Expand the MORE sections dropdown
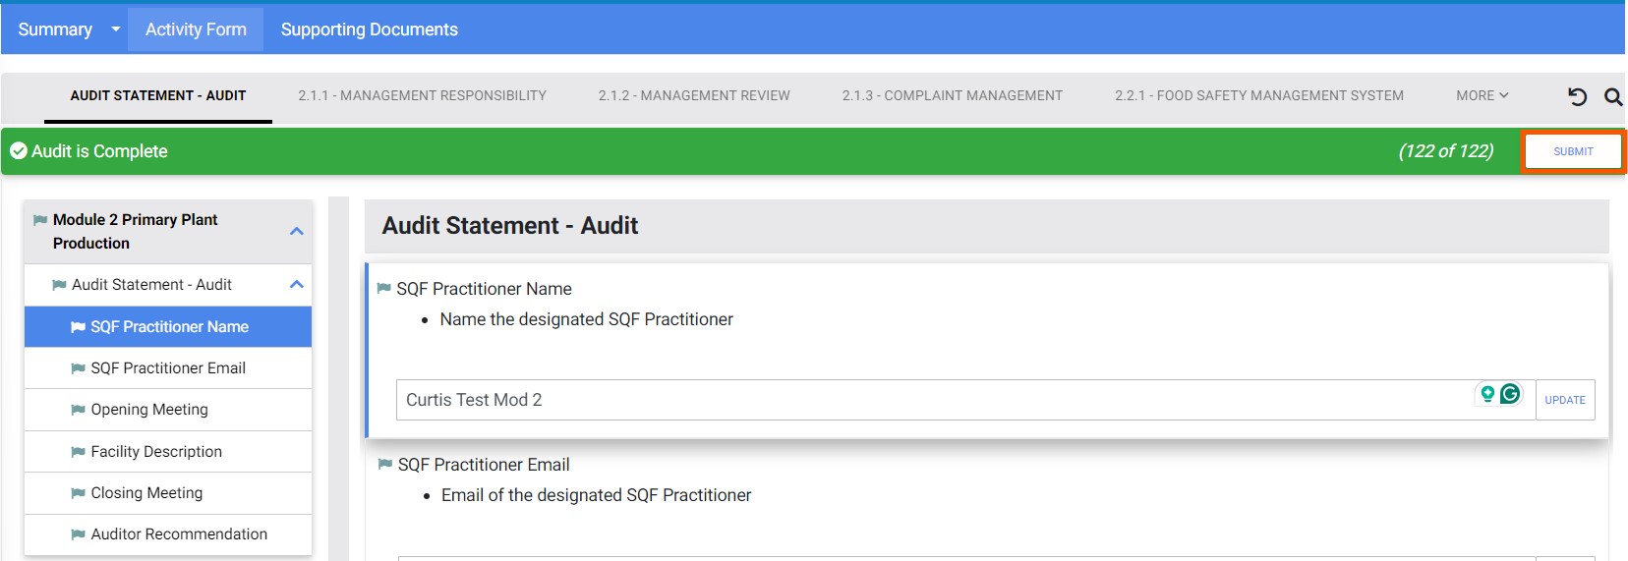 (x=1482, y=95)
